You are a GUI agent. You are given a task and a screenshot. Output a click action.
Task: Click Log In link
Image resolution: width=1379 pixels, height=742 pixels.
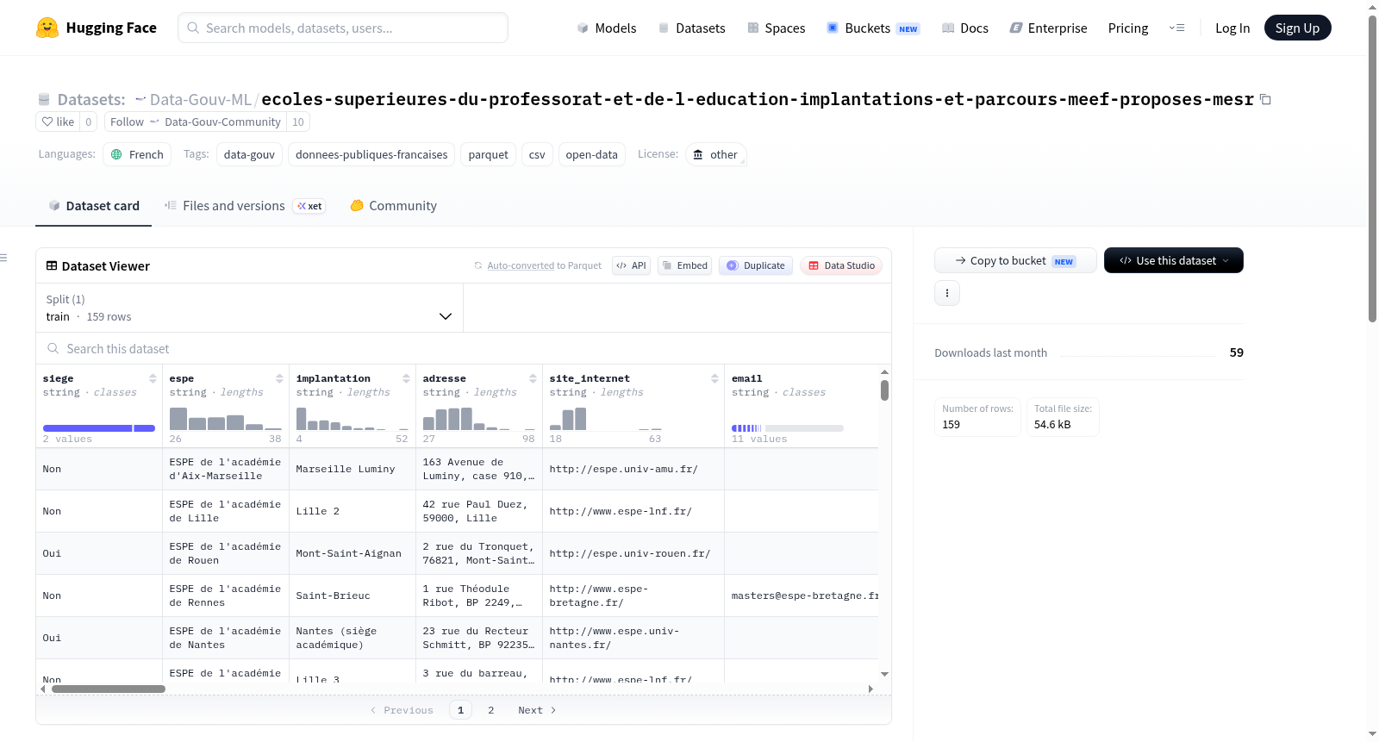click(x=1232, y=28)
